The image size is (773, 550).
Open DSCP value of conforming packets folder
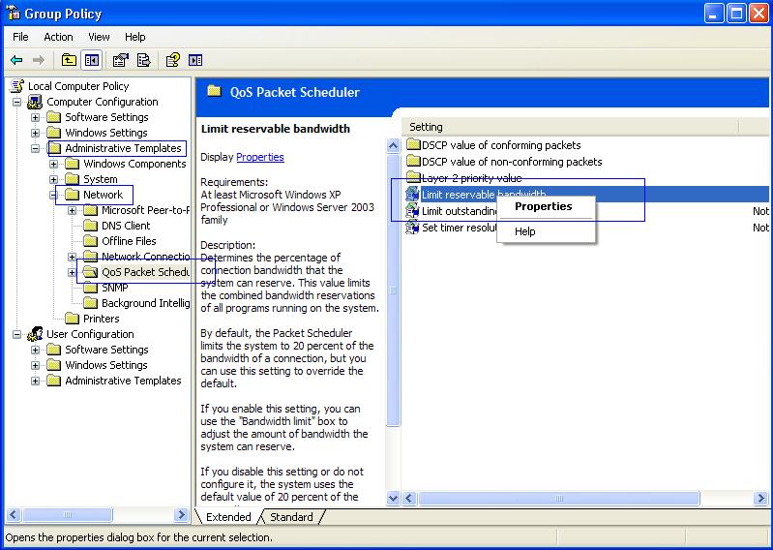click(x=413, y=145)
